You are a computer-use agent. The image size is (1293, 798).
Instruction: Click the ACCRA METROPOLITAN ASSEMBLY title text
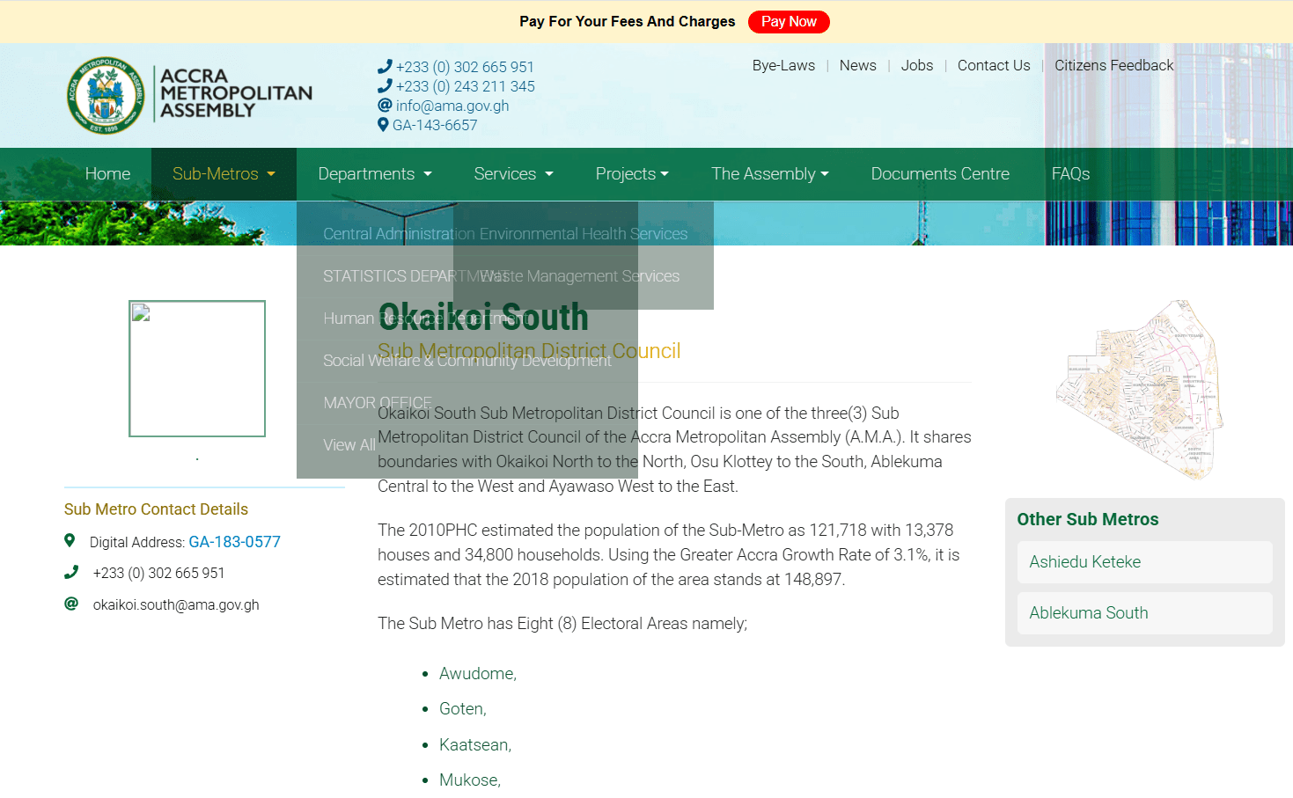(x=236, y=93)
